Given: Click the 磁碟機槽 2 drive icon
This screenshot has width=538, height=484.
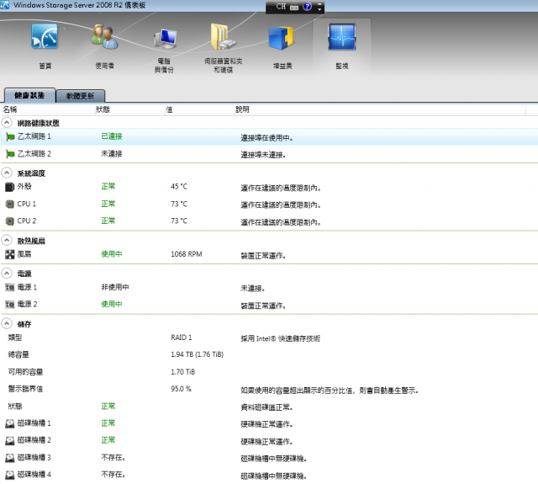Looking at the screenshot, I should [x=9, y=440].
